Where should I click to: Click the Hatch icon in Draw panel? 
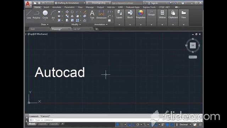(59, 20)
